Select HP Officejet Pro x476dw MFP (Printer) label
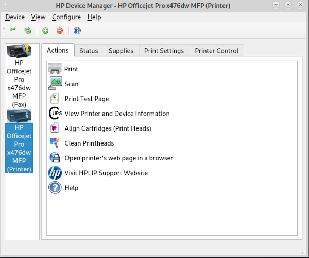 point(19,148)
